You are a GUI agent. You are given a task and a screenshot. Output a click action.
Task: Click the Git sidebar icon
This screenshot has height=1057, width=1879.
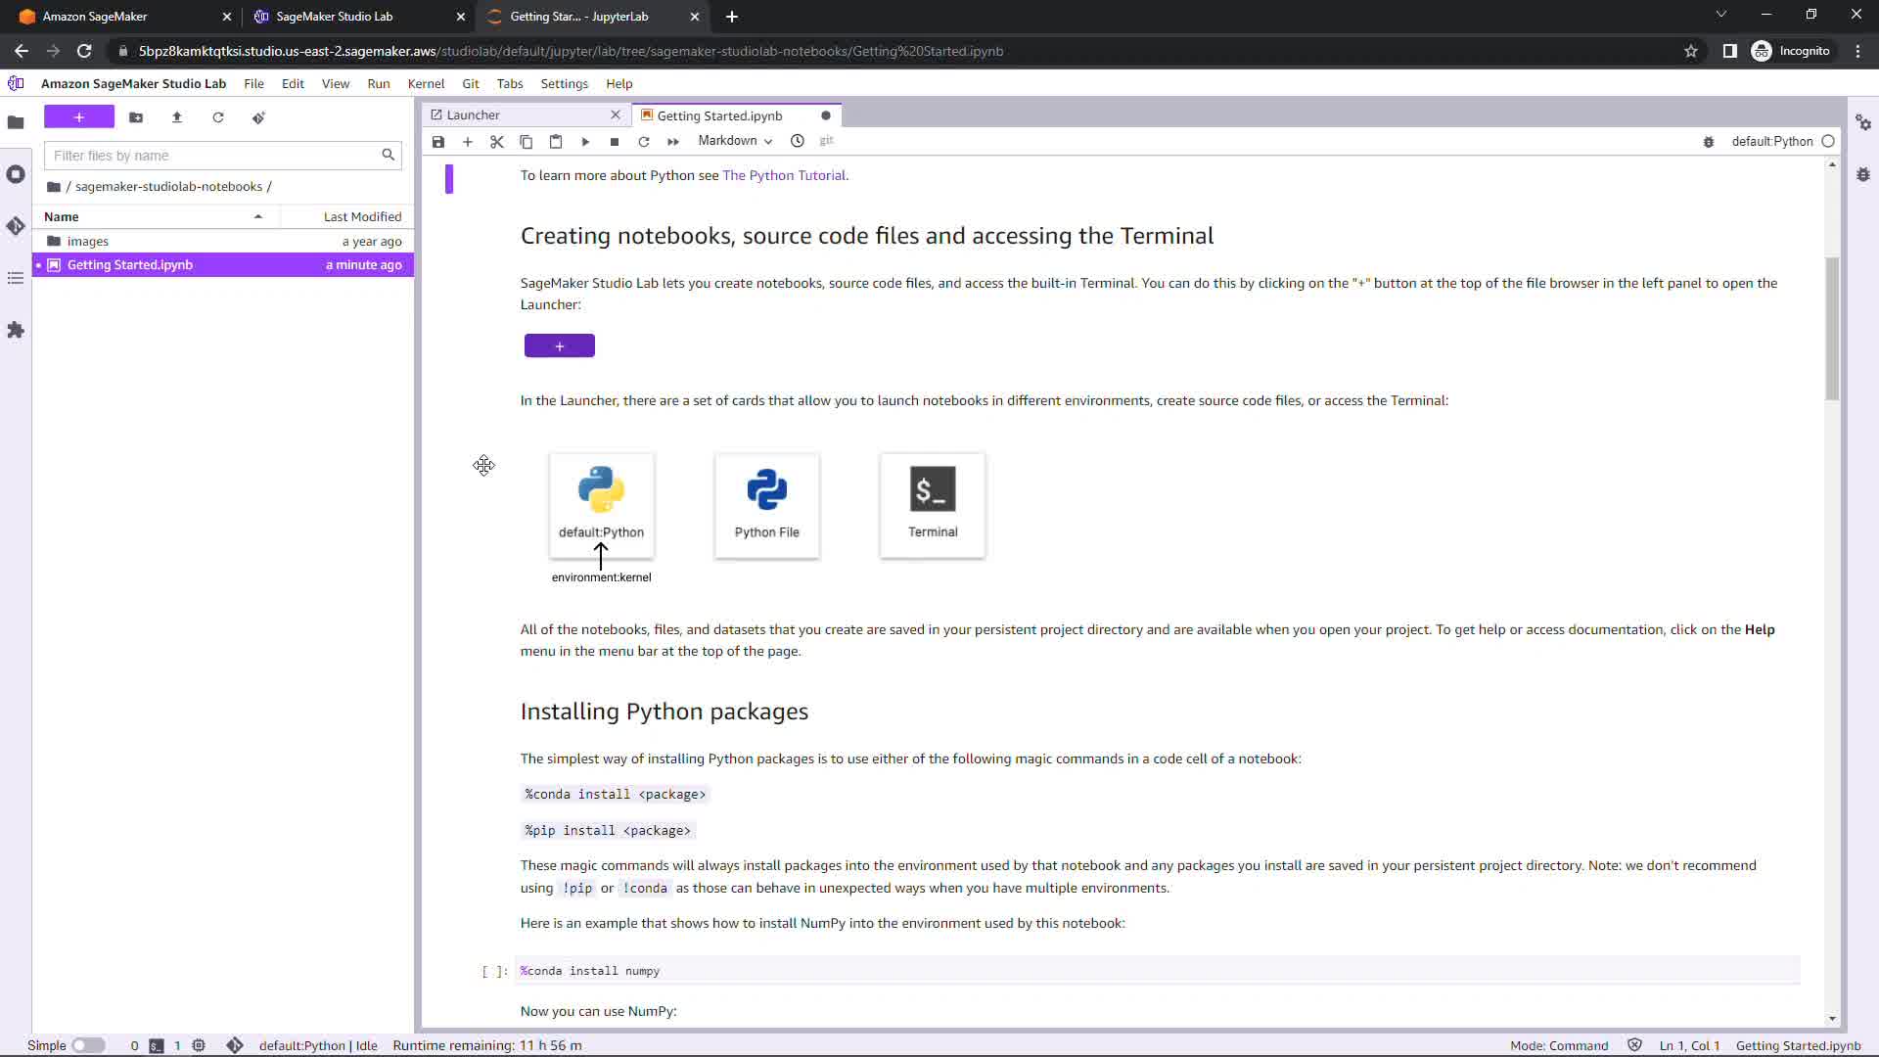point(16,226)
